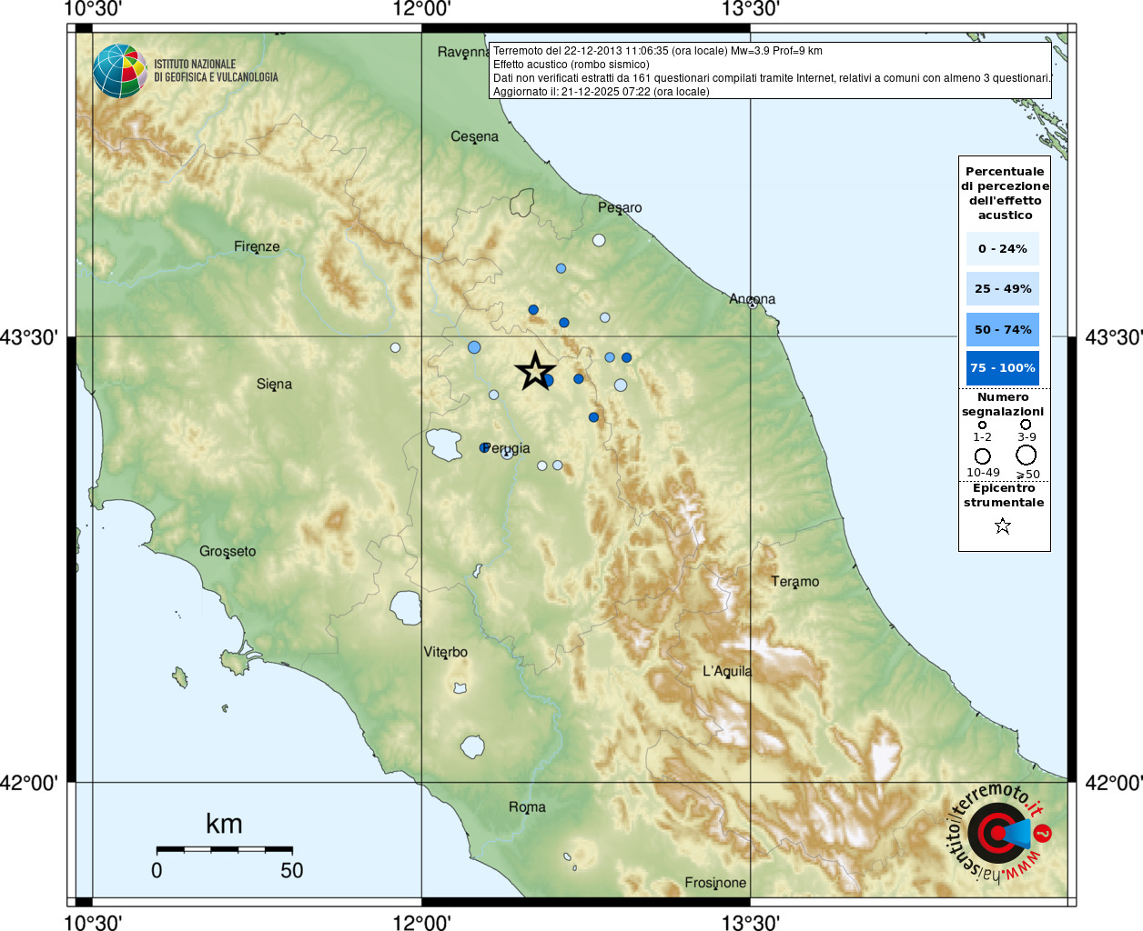Image resolution: width=1143 pixels, height=931 pixels.
Task: Click the Grosseto city label
Action: click(x=228, y=551)
